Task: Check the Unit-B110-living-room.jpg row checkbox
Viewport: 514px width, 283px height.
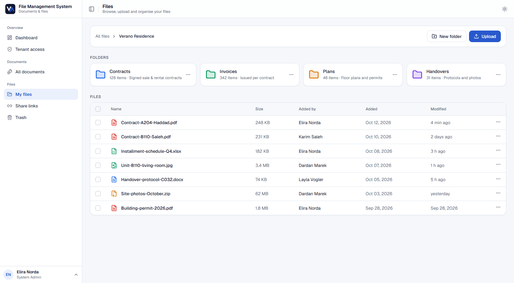Action: click(x=98, y=165)
